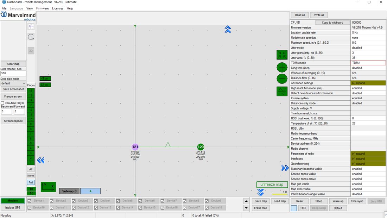The width and height of the screenshot is (387, 218).
Task: Click the Backward value field showing 3
Action: coord(6,112)
